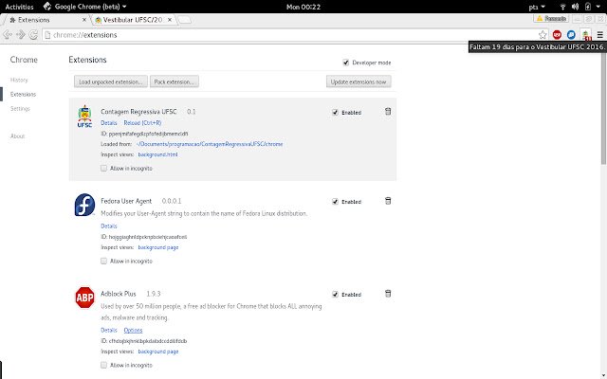Click the battery icon in top bar
The image size is (607, 379).
pos(588,7)
